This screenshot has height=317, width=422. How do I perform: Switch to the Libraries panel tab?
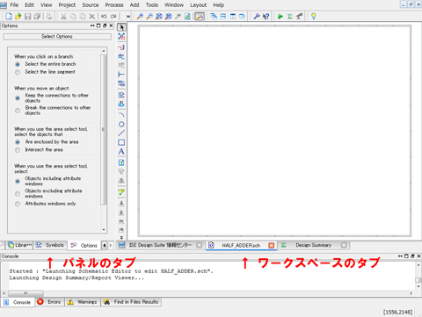click(x=19, y=245)
